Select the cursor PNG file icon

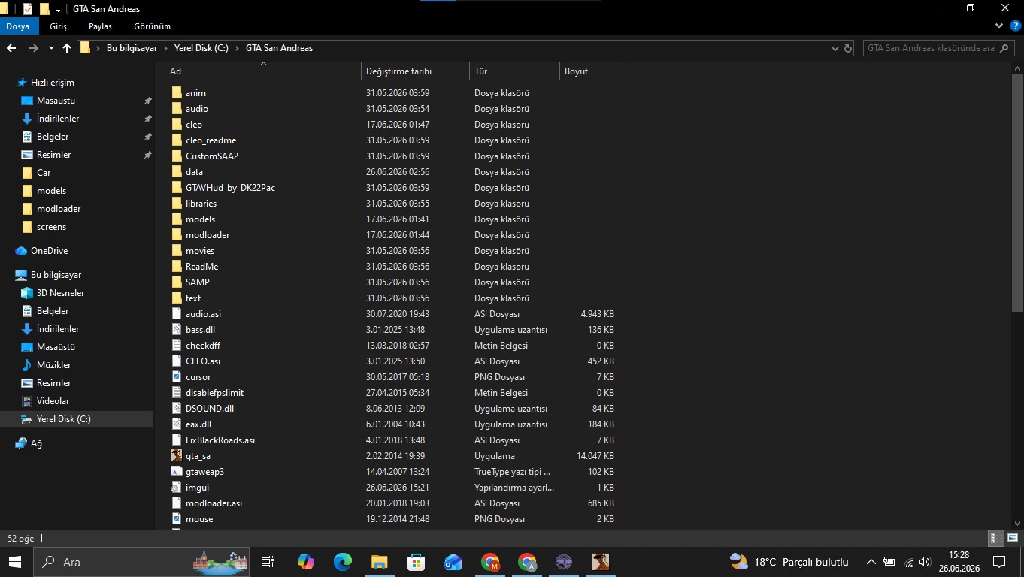(x=177, y=377)
